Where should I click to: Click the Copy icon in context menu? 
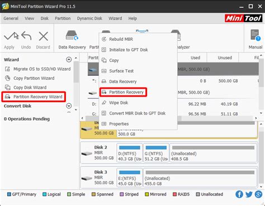104,60
